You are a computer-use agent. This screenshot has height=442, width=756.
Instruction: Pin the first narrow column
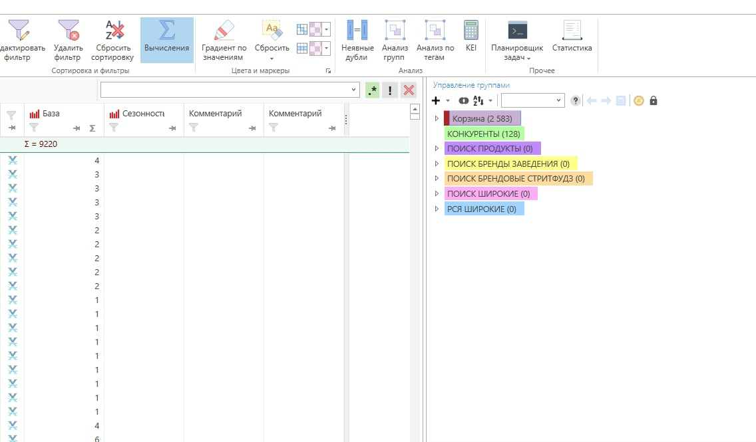point(12,128)
